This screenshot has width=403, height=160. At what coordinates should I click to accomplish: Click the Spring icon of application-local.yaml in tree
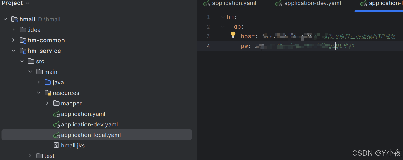(56, 135)
